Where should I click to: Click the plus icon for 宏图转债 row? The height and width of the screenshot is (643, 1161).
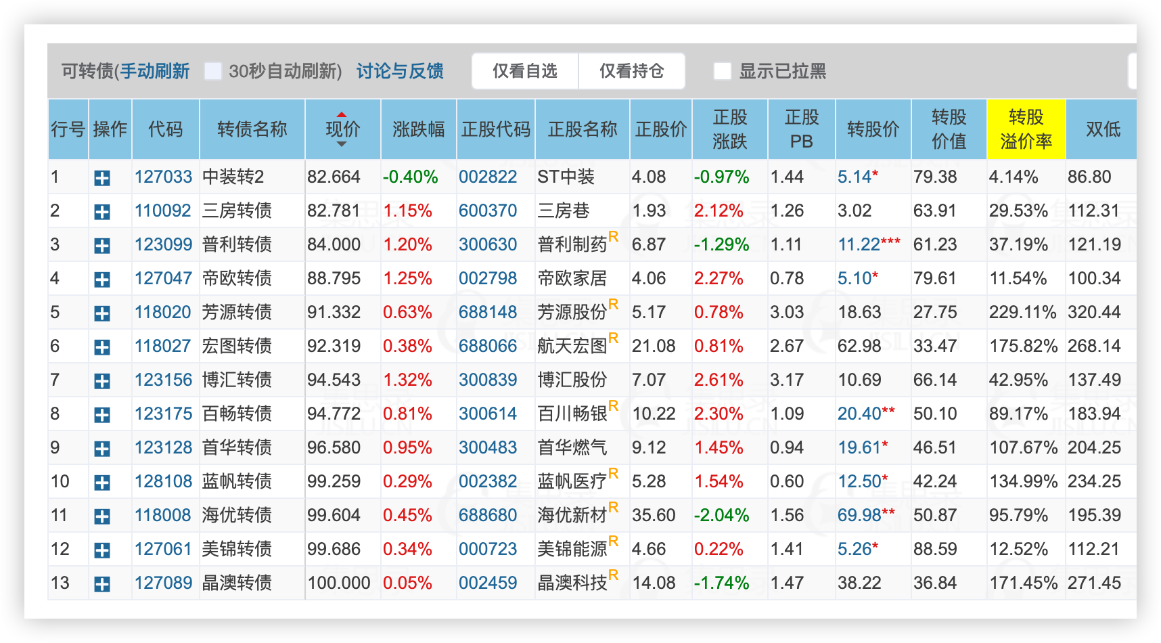[x=102, y=347]
